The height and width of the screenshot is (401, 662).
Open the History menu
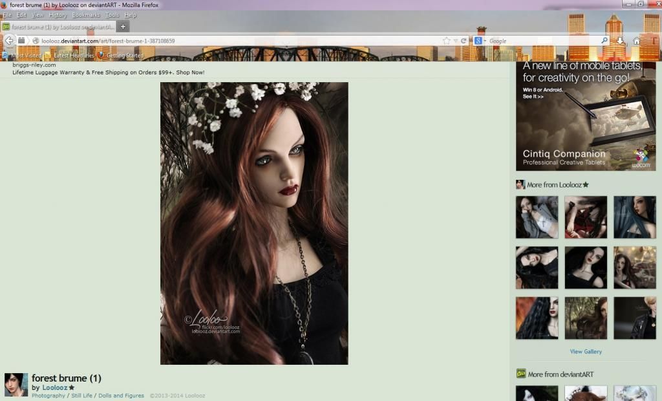[58, 15]
